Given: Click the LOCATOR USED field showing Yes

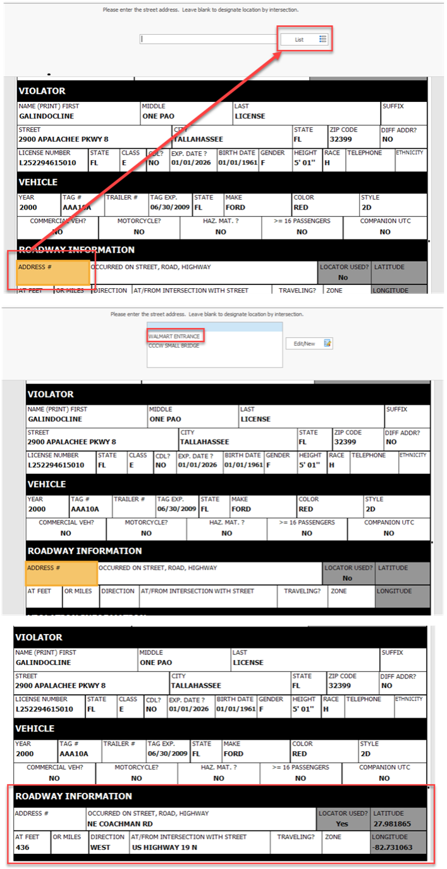Looking at the screenshot, I should 343,818.
